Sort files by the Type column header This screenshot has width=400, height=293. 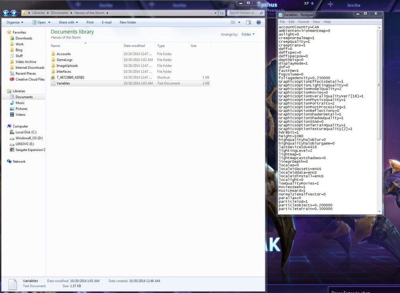[x=172, y=46]
